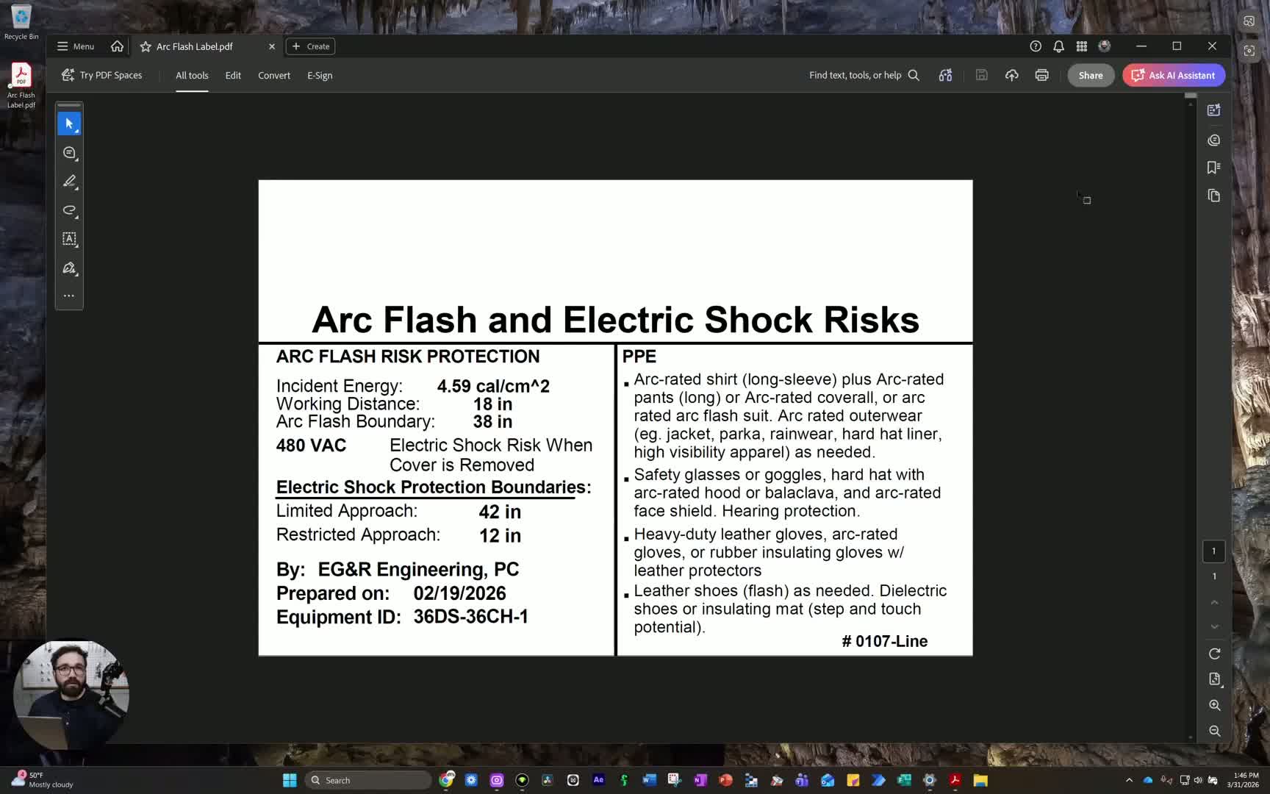
Task: Open the Convert tab
Action: tap(274, 75)
